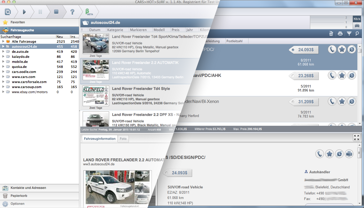Sort by the Modell column header
This screenshot has height=208, width=364.
pos(161,30)
